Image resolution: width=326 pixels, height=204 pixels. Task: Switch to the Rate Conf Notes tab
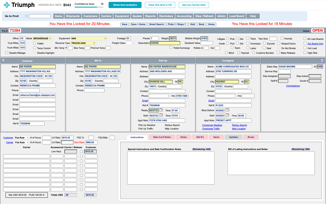click(162, 137)
